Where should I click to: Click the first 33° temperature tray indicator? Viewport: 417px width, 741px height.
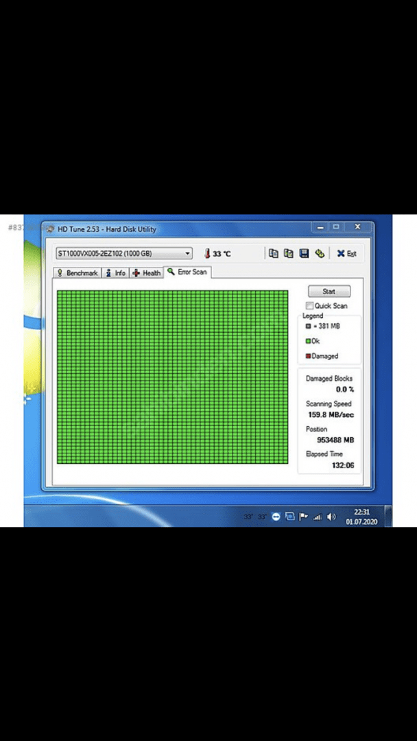pyautogui.click(x=248, y=517)
